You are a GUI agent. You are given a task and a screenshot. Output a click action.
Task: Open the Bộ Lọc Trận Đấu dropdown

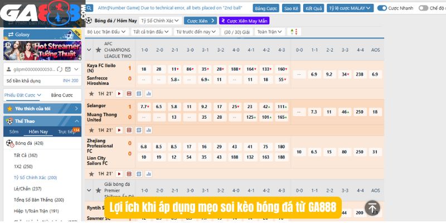coord(106,32)
